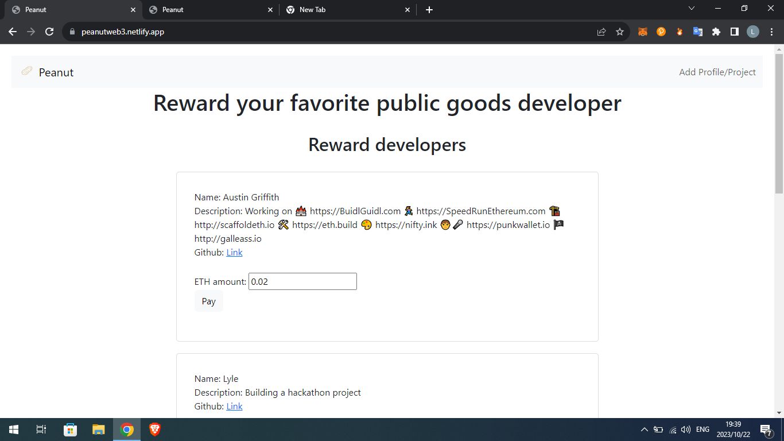Select the Name: Austin Griffith text
This screenshot has height=441, width=784.
point(236,197)
